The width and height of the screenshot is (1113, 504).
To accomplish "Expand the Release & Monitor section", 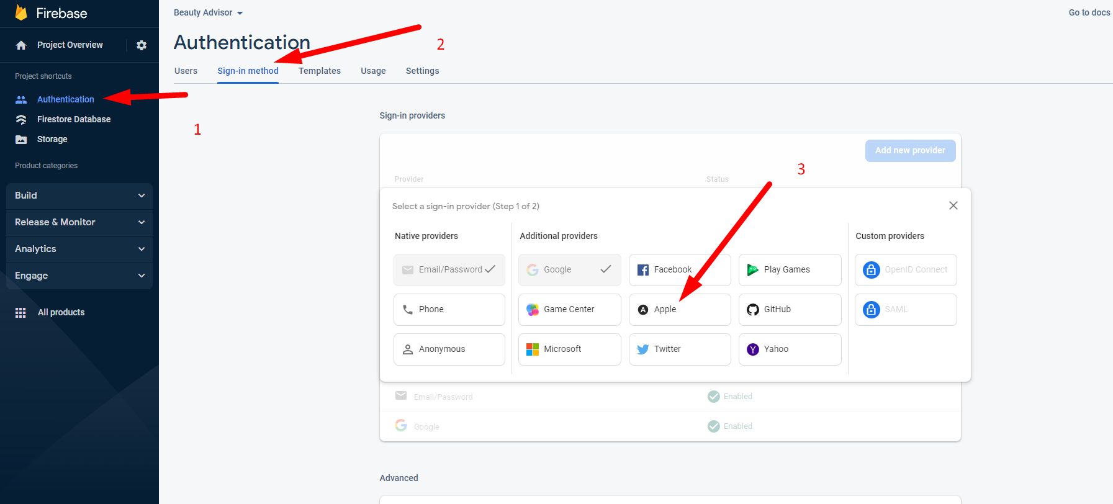I will [79, 222].
